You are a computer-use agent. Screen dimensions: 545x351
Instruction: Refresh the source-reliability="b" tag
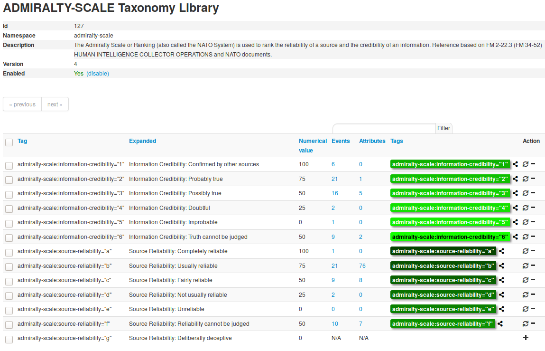pos(526,266)
